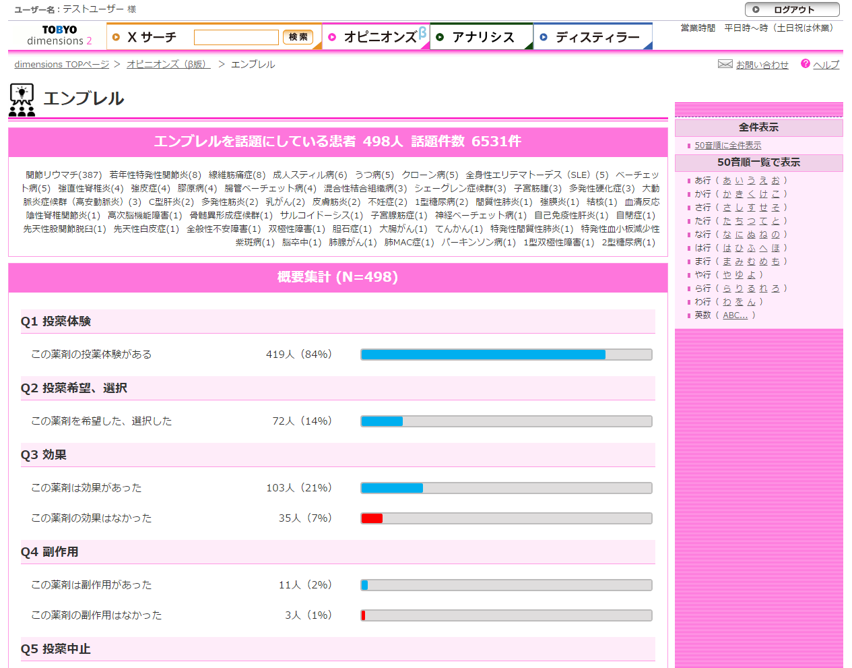The width and height of the screenshot is (852, 668).
Task: Open the ABC... alphanumeric index link
Action: click(x=735, y=315)
